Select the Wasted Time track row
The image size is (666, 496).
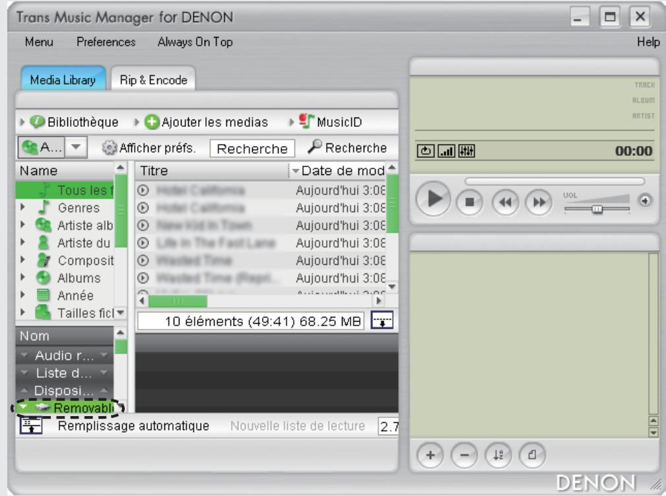point(261,260)
